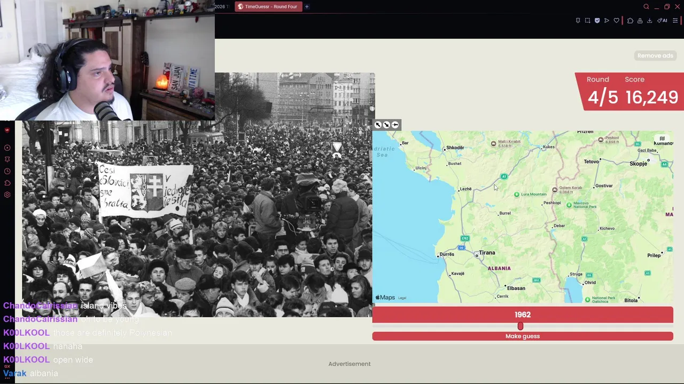The width and height of the screenshot is (684, 384).
Task: Click the Debar label on the map
Action: coord(559,226)
